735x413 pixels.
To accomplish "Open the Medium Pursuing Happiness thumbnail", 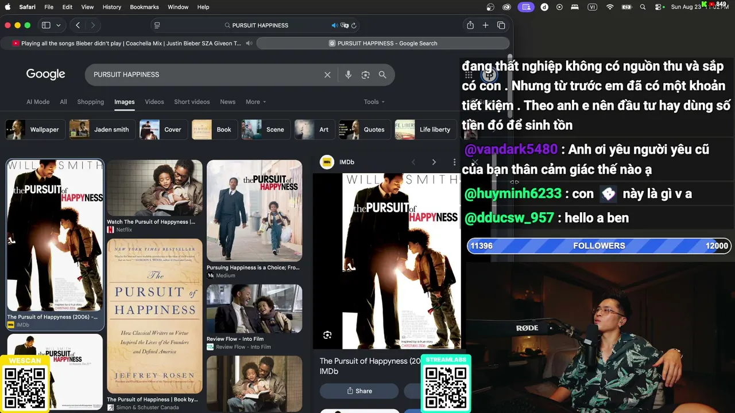I will pyautogui.click(x=254, y=211).
